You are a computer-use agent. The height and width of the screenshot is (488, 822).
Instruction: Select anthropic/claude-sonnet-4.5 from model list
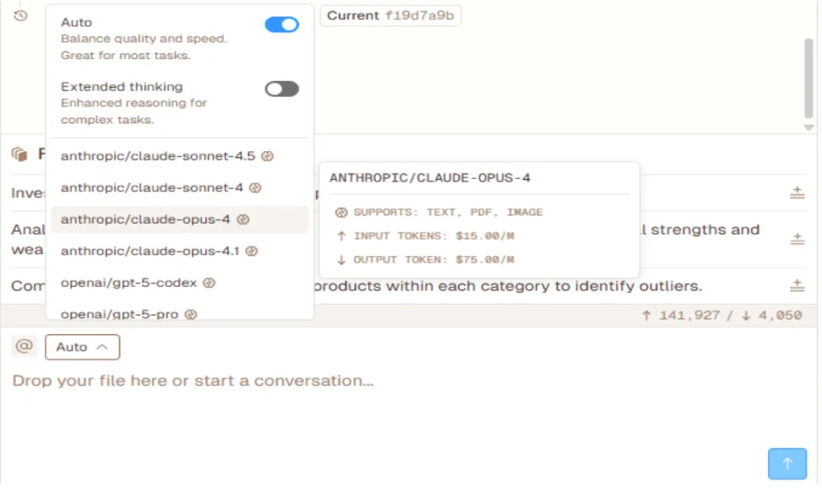click(157, 156)
